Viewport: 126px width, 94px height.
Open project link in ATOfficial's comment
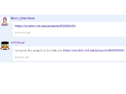pos(94,50)
